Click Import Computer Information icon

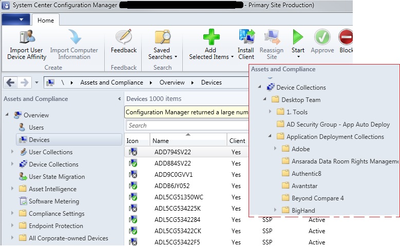click(x=74, y=37)
